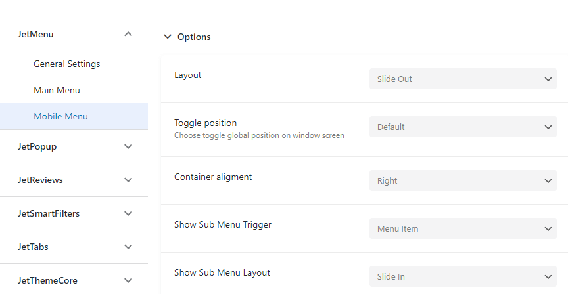
Task: Click the Toggle position label
Action: point(205,123)
